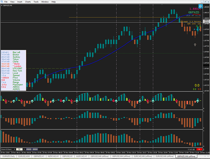Switch to the GBPUSD,H1 chart tab
Screen dimensions: 210x159
pos(67,156)
